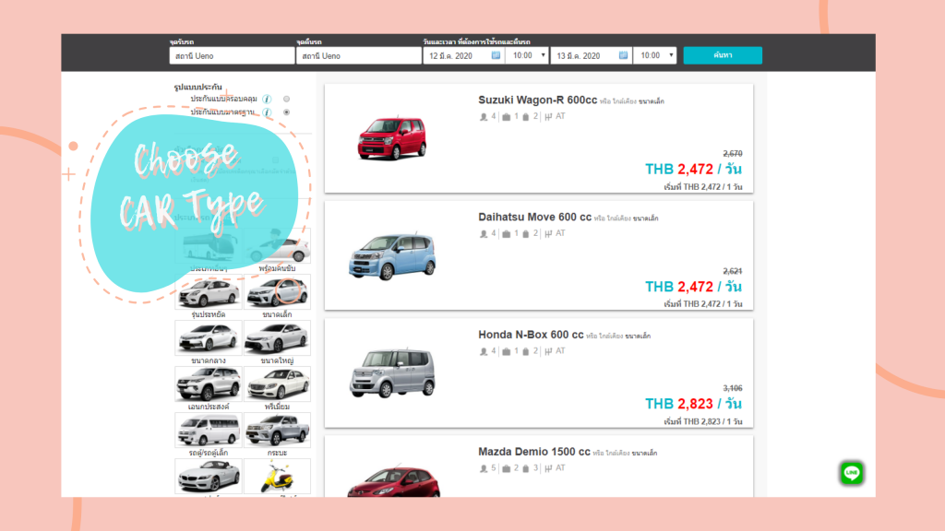The width and height of the screenshot is (945, 531).
Task: Select the bus vehicle type
Action: pyautogui.click(x=209, y=245)
